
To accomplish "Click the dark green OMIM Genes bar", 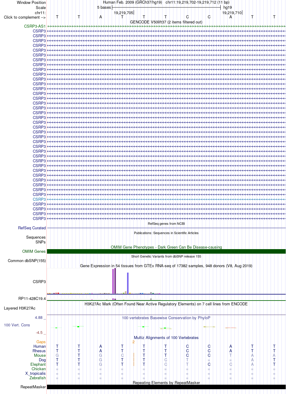I will 166,251.
